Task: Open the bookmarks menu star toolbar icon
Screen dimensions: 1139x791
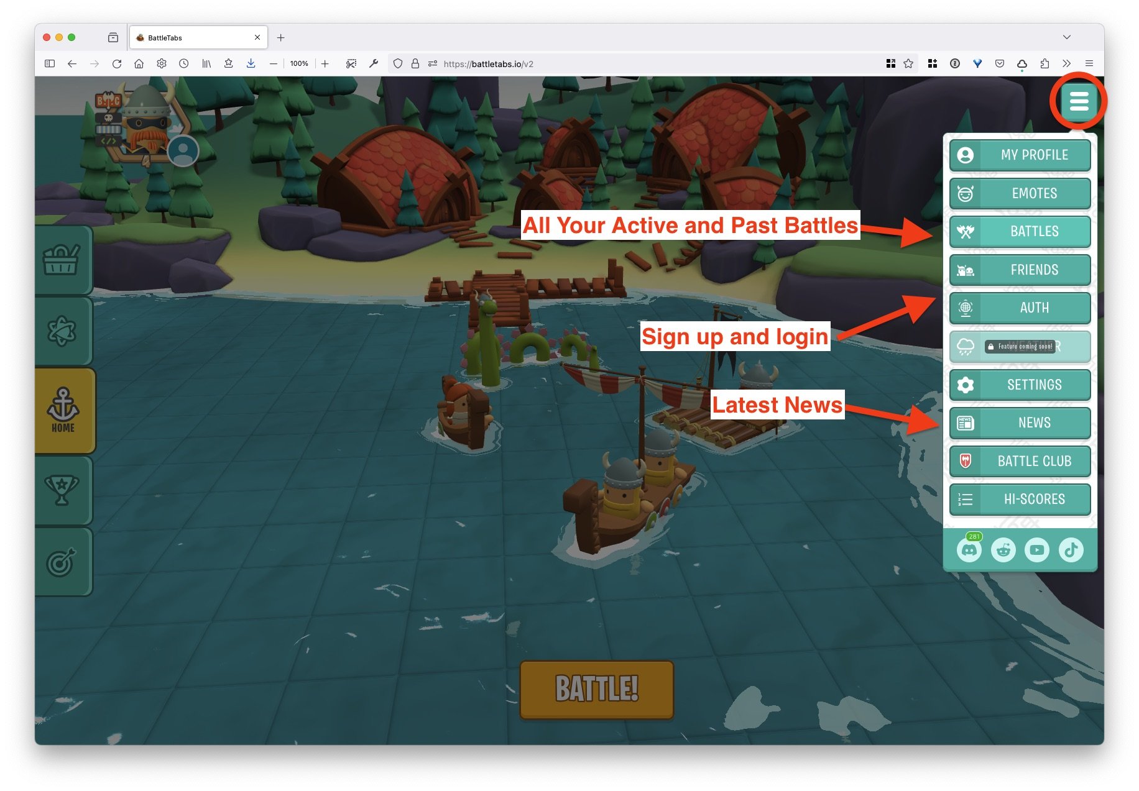Action: (x=229, y=63)
